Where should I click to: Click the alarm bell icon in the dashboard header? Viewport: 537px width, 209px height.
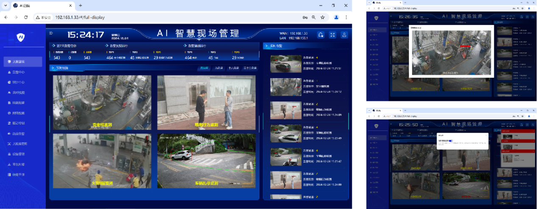click(321, 35)
